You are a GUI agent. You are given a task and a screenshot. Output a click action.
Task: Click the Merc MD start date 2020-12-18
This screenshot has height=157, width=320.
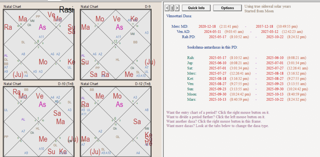coord(207,27)
